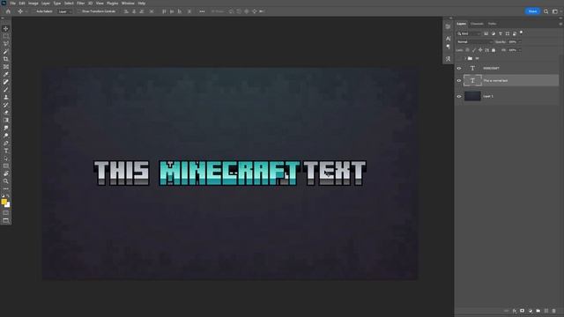Select the Horizontal Type tool

click(x=6, y=151)
